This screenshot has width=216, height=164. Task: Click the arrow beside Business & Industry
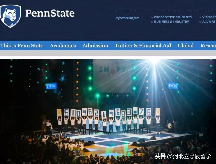coord(152,22)
